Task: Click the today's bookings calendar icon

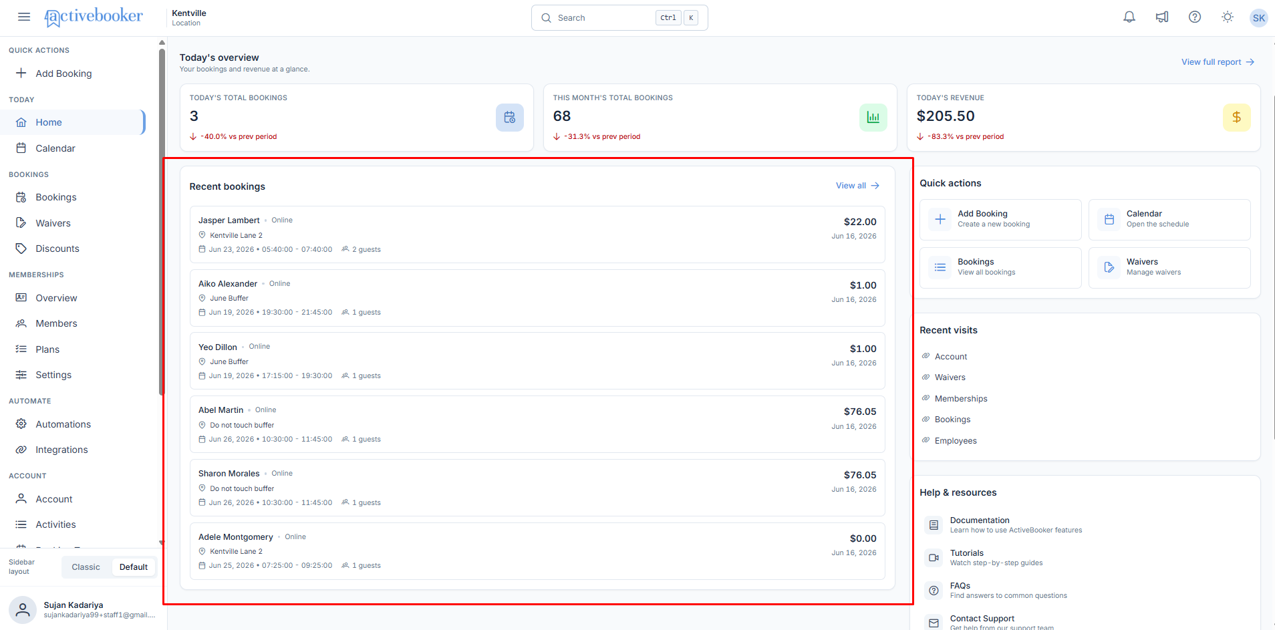Action: [x=510, y=118]
